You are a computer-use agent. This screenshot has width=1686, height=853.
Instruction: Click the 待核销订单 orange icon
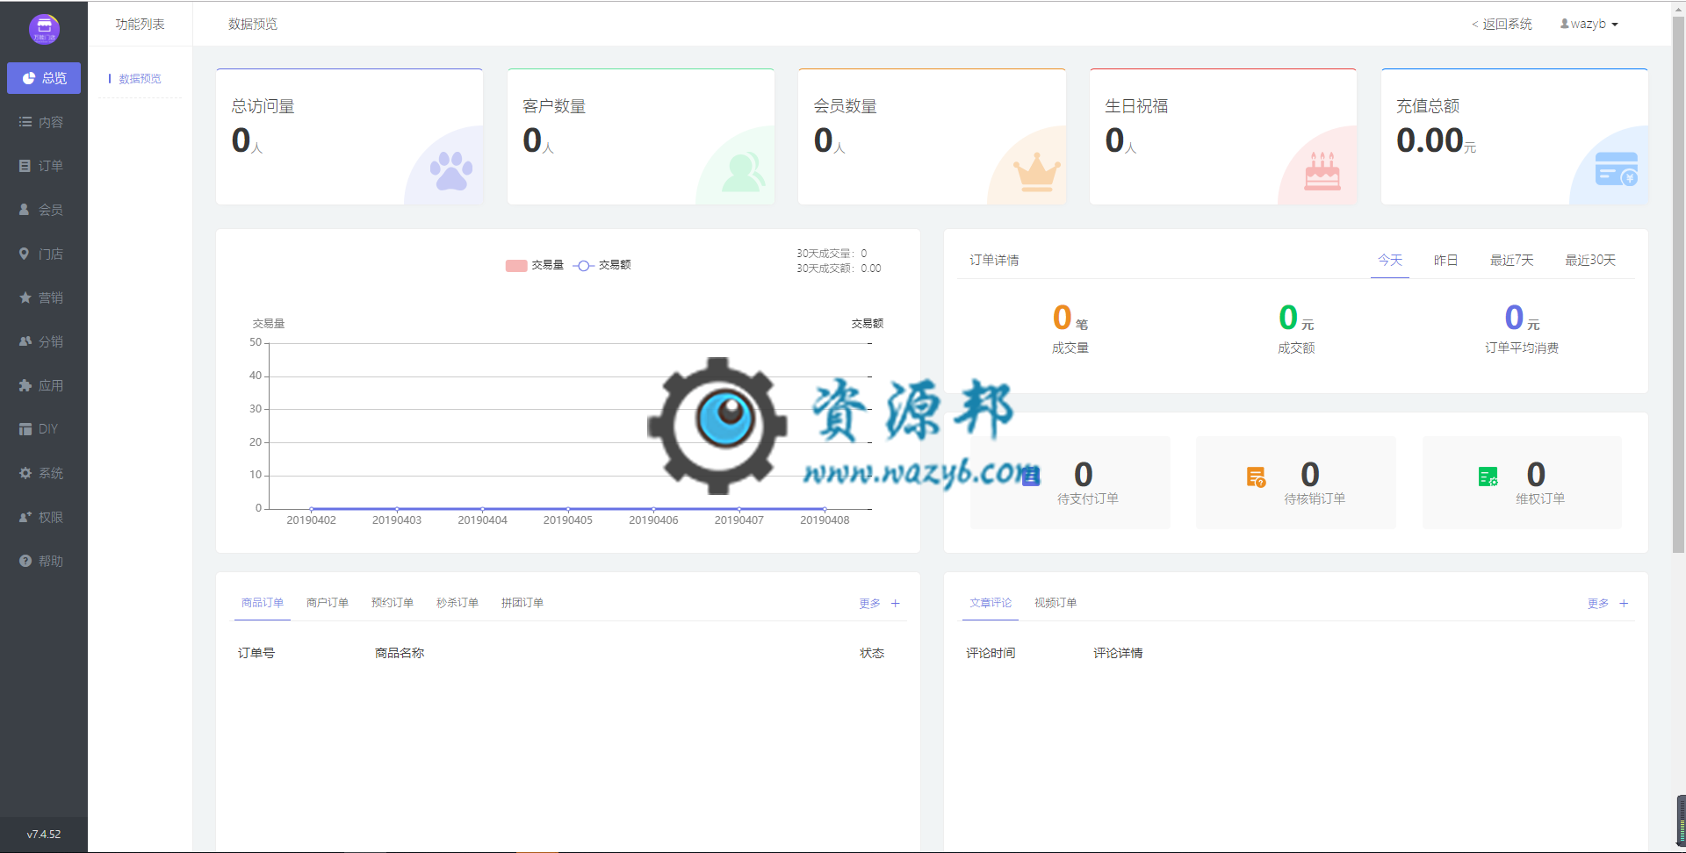(x=1257, y=477)
